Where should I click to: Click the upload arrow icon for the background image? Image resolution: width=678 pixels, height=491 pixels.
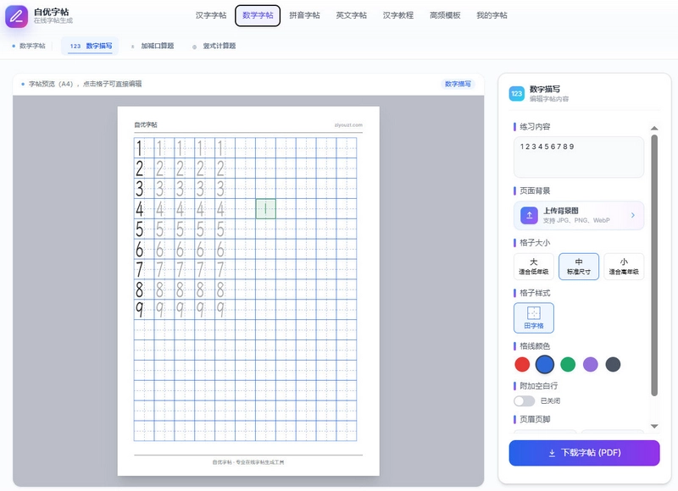pos(529,215)
